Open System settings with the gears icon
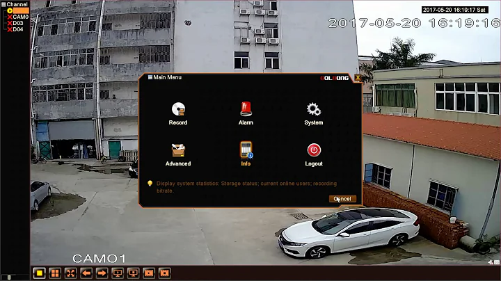The width and height of the screenshot is (501, 281). click(313, 113)
